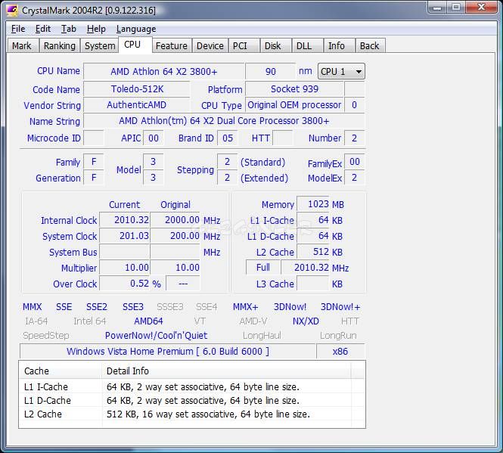Click the Over Clock value 0.52
Screen dimensions: 503x453
click(125, 284)
